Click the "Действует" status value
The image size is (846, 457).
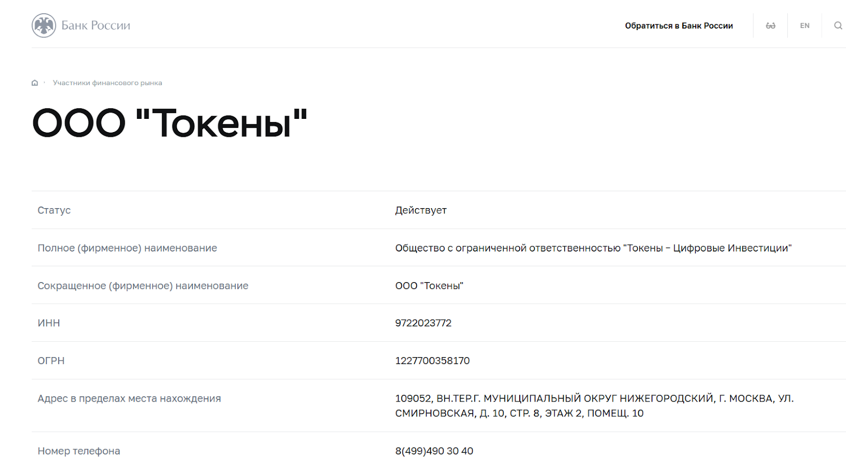tap(421, 210)
